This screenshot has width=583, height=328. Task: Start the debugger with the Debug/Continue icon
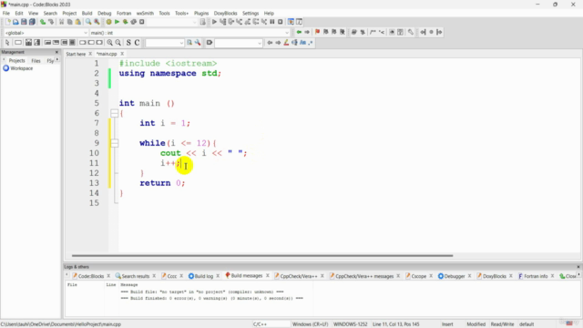(x=214, y=22)
